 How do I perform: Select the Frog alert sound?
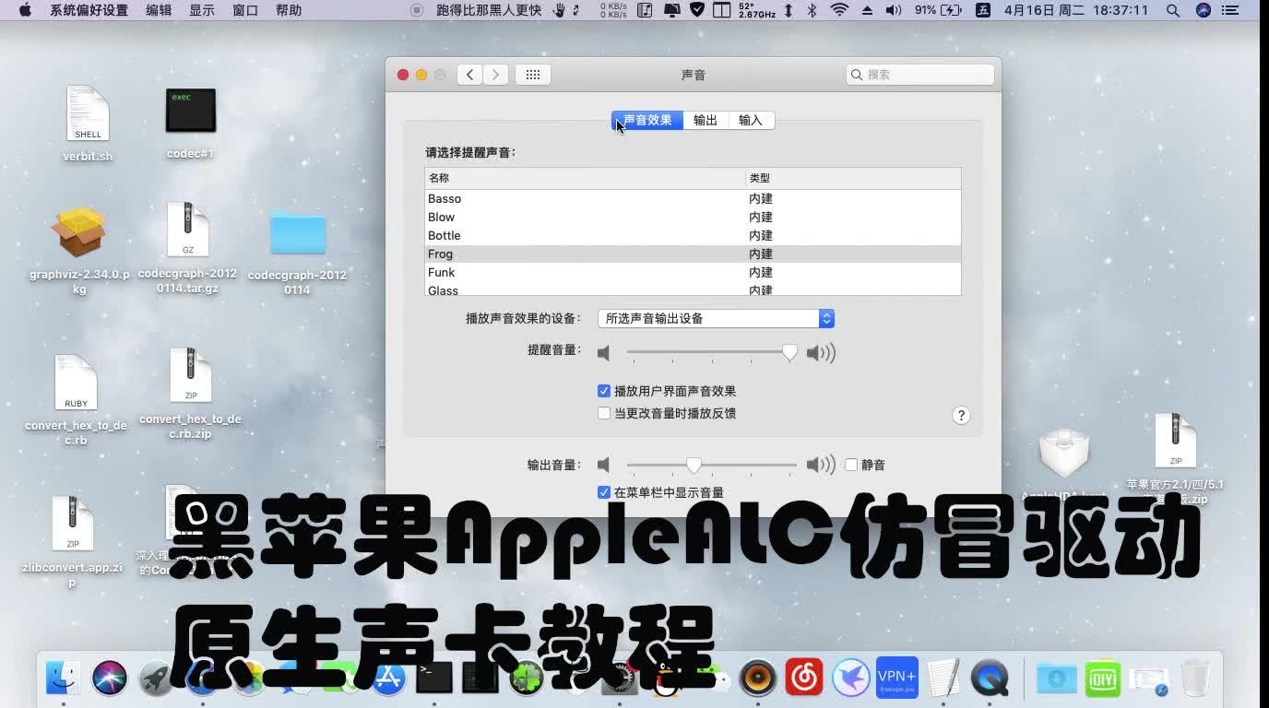click(693, 254)
